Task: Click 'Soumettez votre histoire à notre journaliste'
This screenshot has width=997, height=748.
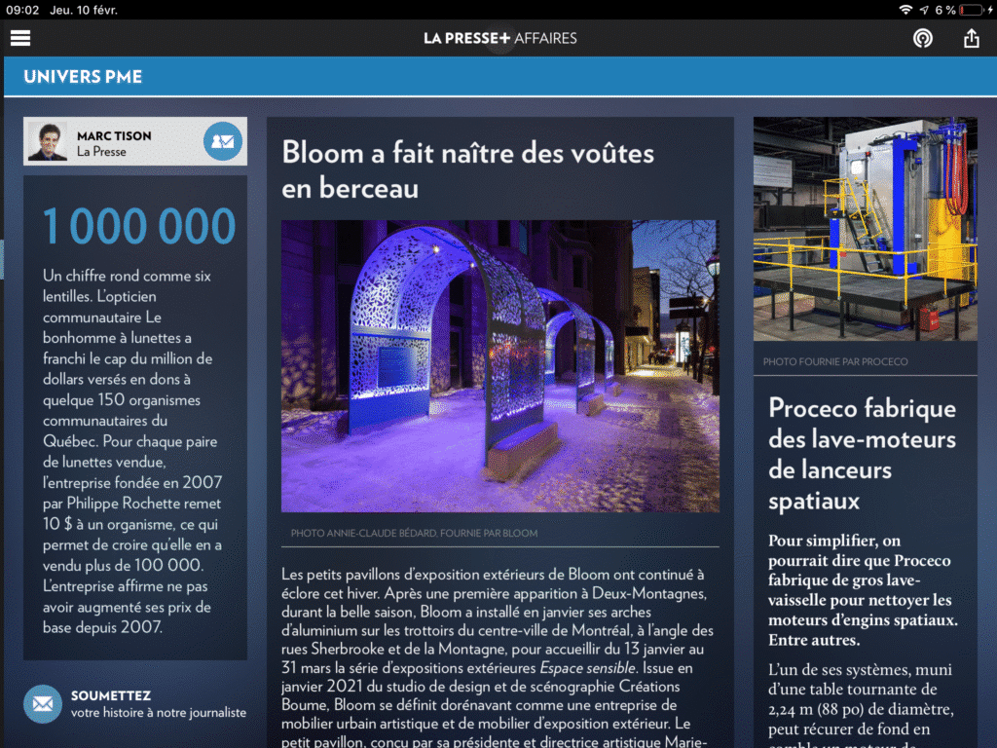Action: [158, 704]
